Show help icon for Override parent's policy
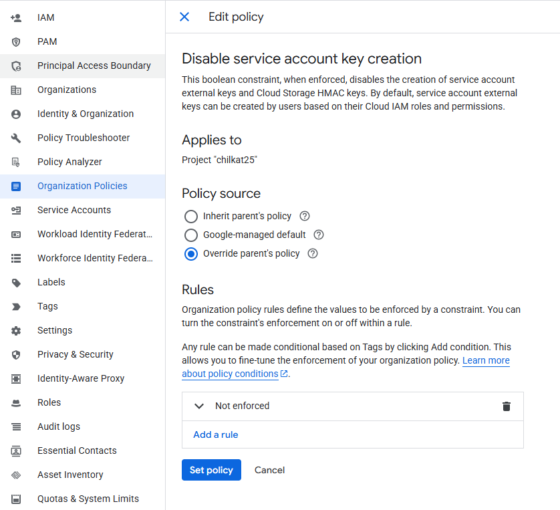Viewport: 560px width, 510px height. pyautogui.click(x=313, y=253)
